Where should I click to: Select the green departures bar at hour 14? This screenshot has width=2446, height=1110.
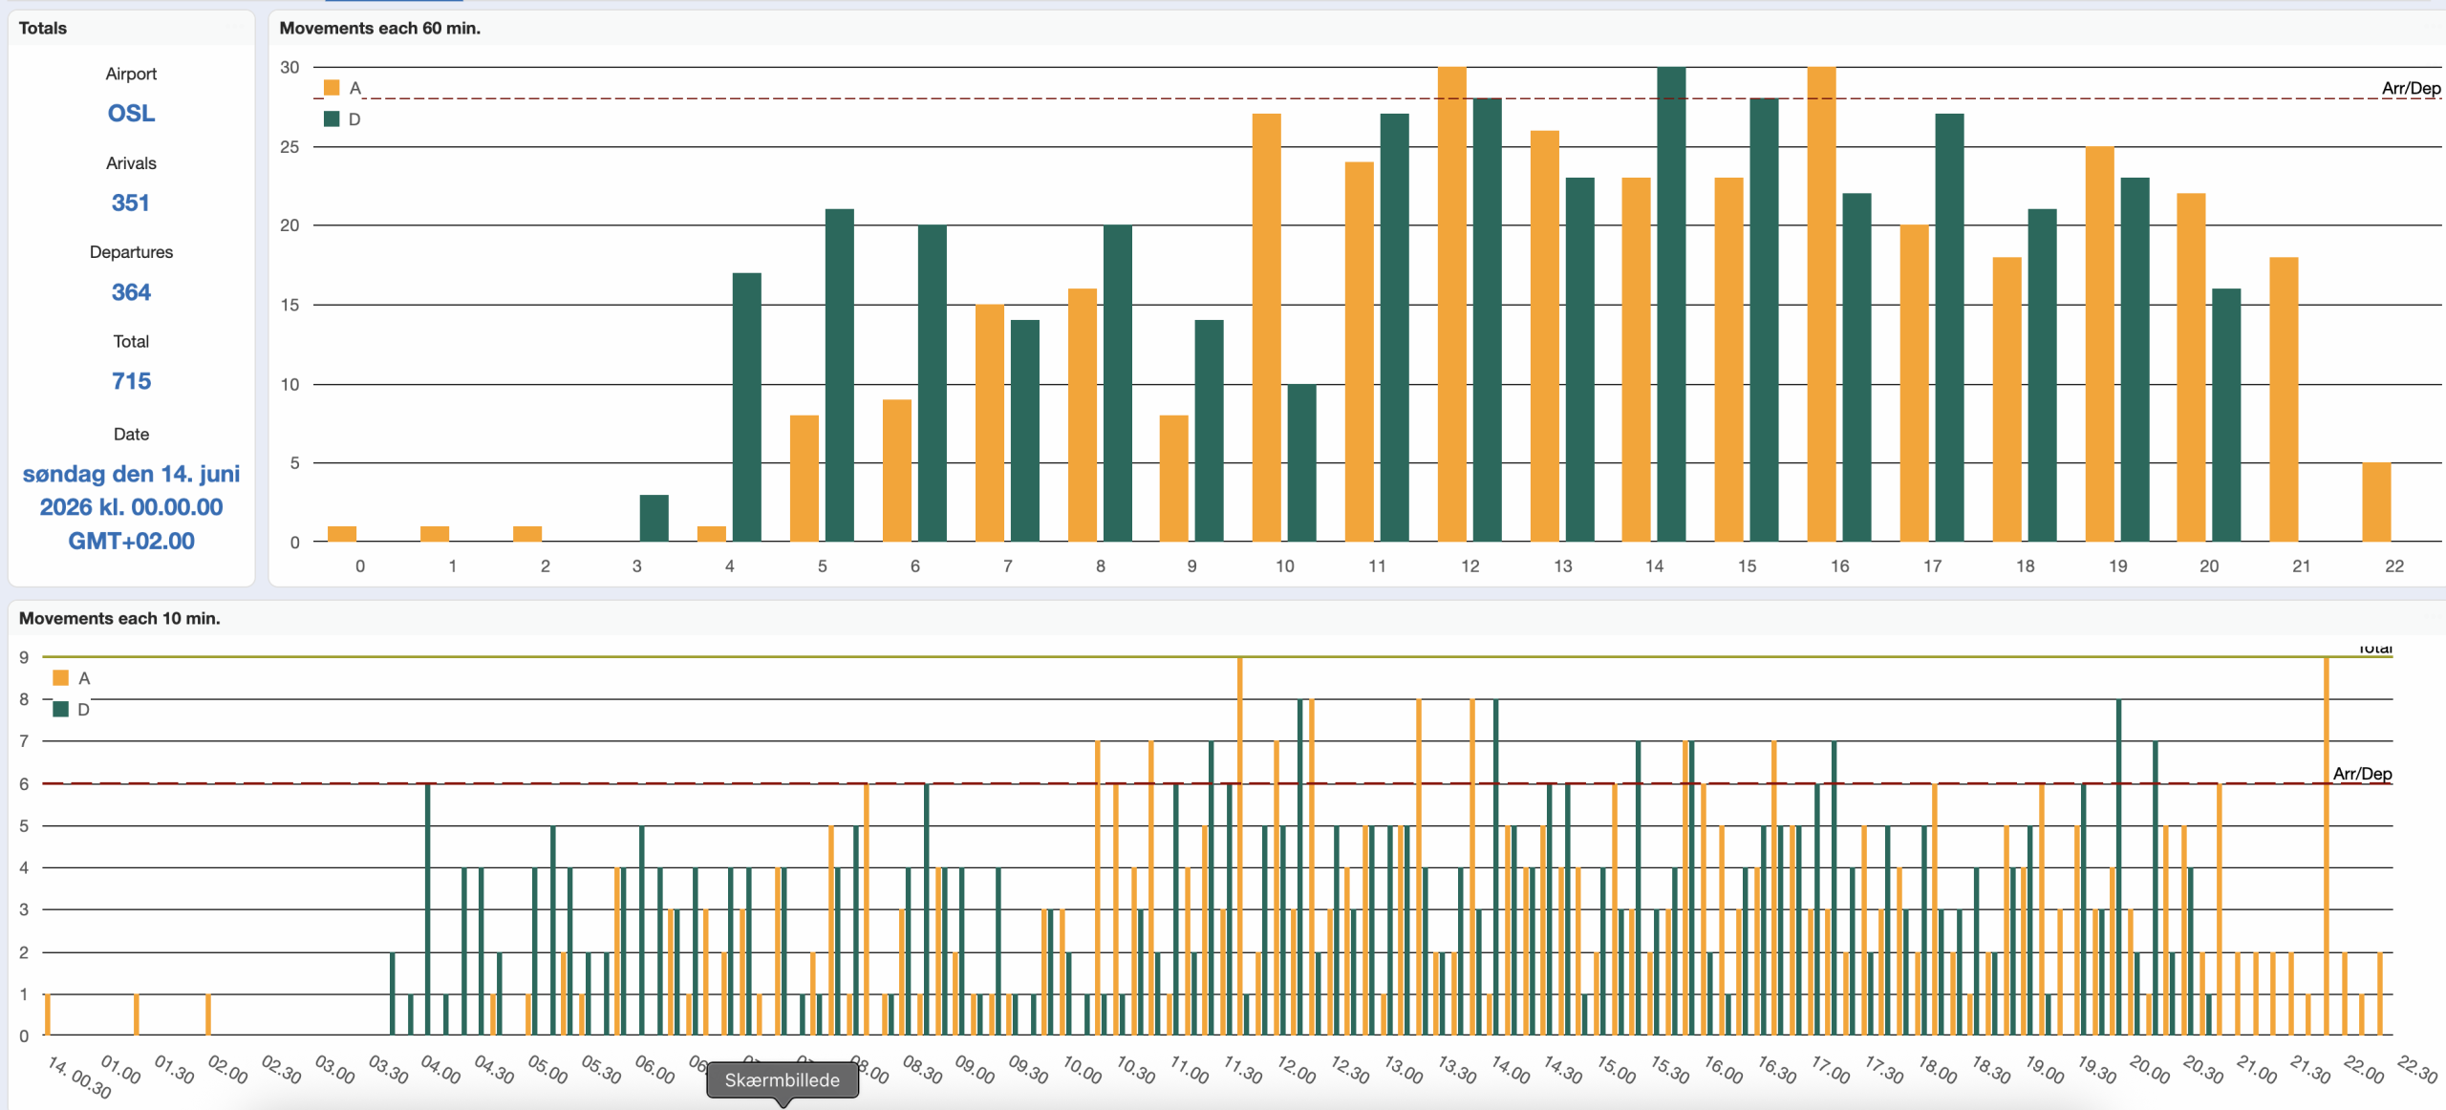coord(1671,306)
